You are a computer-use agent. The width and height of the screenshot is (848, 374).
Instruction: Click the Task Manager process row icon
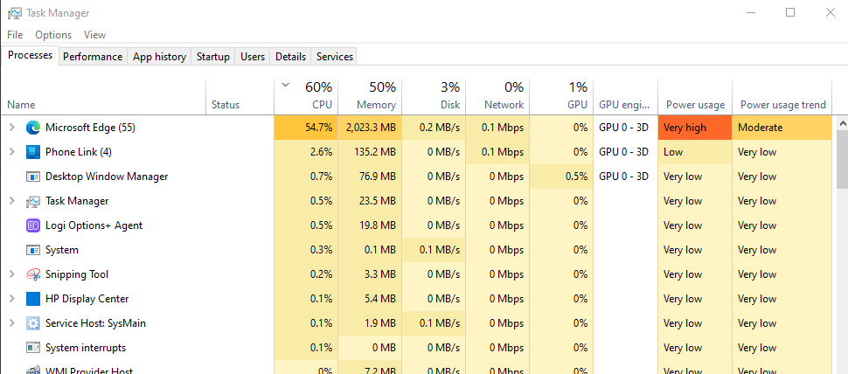[33, 201]
